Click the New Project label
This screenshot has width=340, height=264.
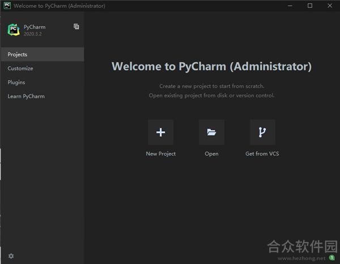click(x=161, y=154)
